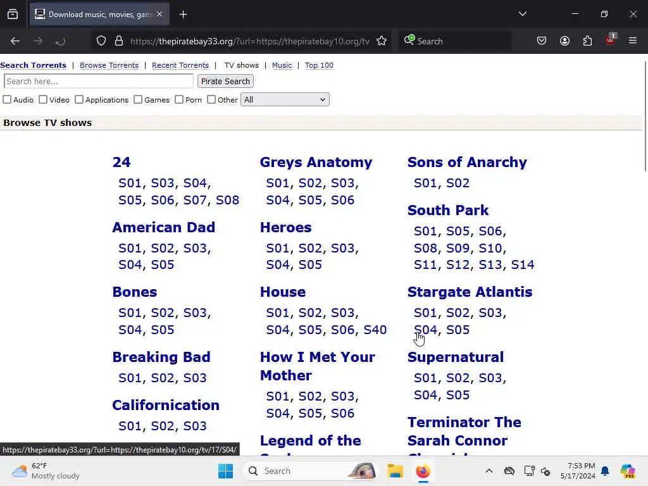The height and width of the screenshot is (486, 648).
Task: Click the browser back arrow
Action: (x=15, y=41)
